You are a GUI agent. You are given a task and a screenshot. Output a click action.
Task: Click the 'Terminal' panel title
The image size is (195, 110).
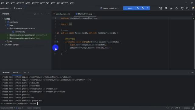[x=5, y=73]
